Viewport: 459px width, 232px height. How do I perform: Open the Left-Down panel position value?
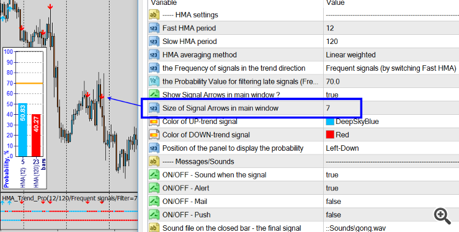tap(342, 148)
